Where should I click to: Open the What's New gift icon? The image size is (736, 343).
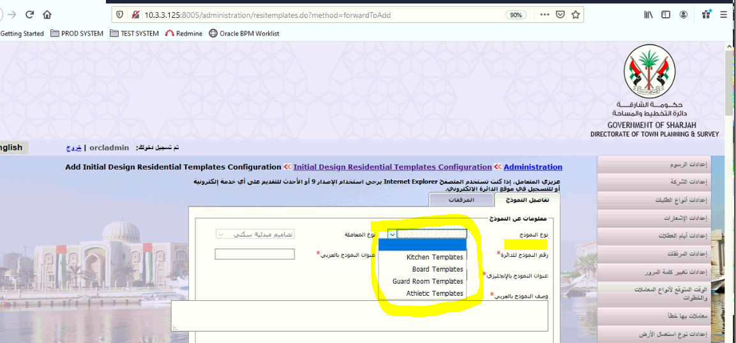coord(706,15)
